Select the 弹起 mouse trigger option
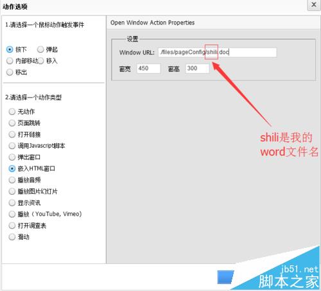Screen dimensions: 321x291 (x=40, y=49)
